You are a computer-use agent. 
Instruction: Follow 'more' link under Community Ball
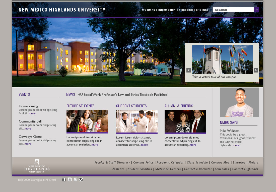coord(28,128)
